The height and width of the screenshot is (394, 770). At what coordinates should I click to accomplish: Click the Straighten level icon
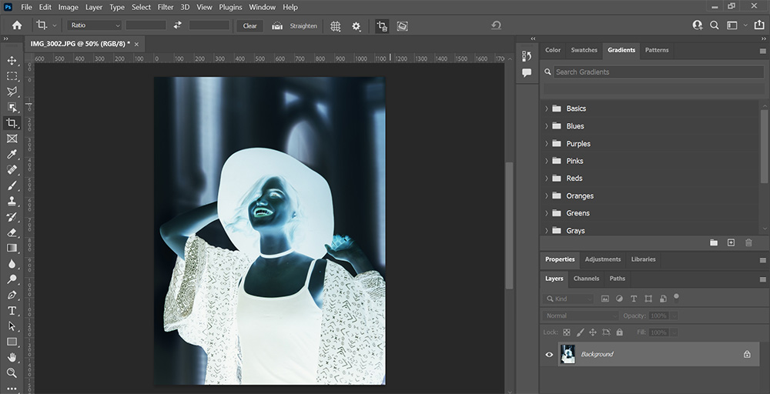pyautogui.click(x=277, y=25)
